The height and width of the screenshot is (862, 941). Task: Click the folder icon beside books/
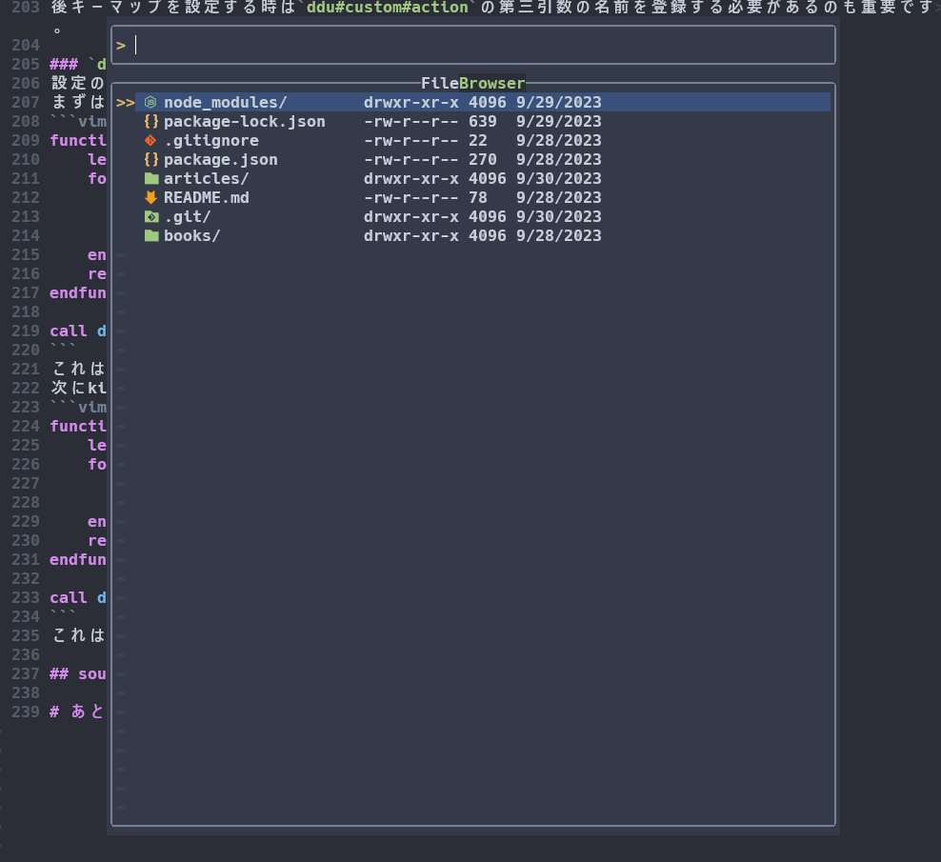tap(151, 236)
